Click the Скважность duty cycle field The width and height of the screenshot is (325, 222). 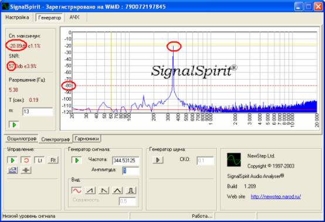[x=127, y=201]
